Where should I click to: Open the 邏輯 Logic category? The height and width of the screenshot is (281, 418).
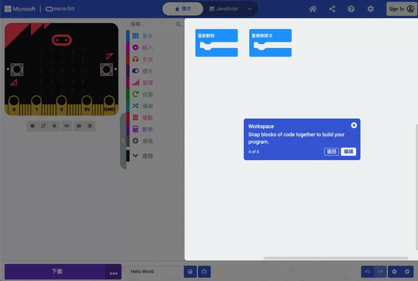point(155,106)
